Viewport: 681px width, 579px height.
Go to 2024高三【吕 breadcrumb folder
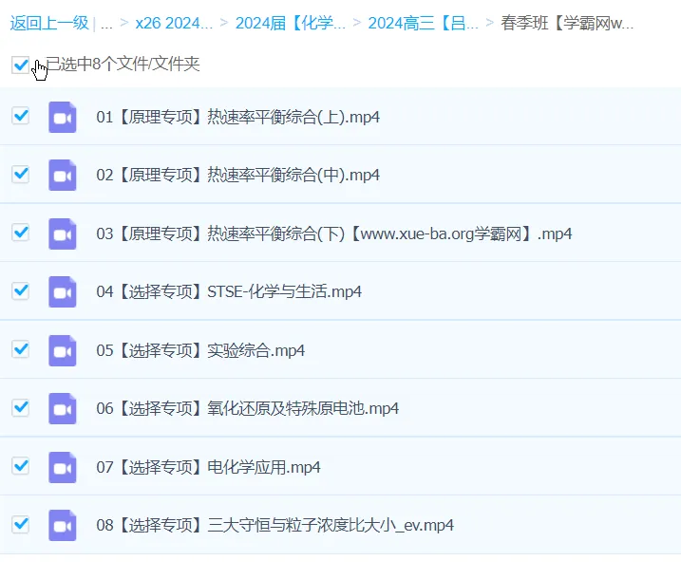(423, 23)
